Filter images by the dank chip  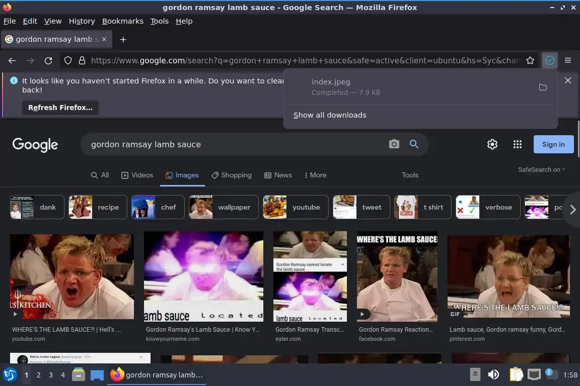click(37, 207)
